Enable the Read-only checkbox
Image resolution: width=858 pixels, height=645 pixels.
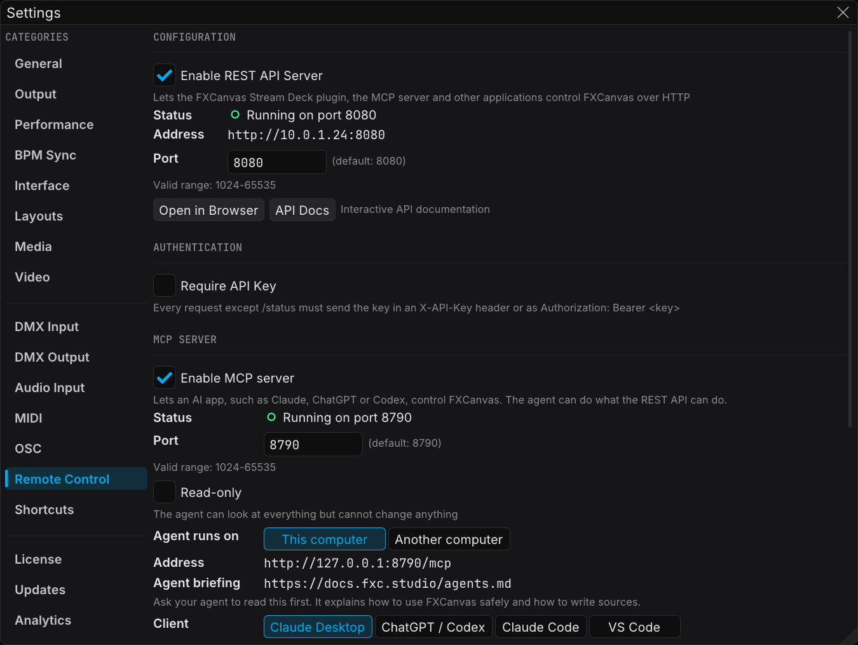coord(165,492)
